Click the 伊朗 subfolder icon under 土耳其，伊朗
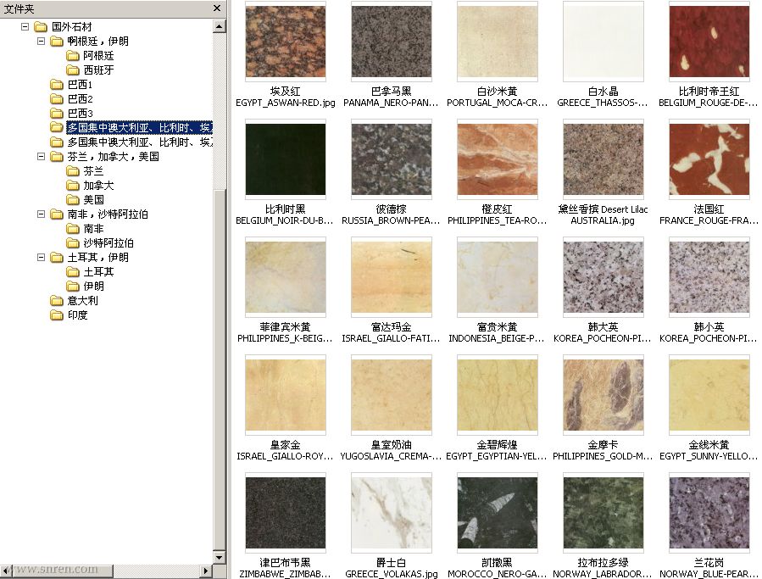The width and height of the screenshot is (762, 579). click(x=73, y=286)
